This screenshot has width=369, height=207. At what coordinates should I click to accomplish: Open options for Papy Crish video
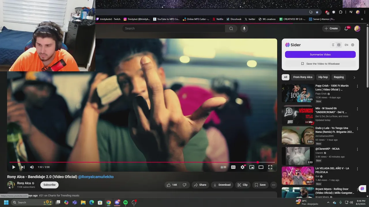click(x=357, y=86)
